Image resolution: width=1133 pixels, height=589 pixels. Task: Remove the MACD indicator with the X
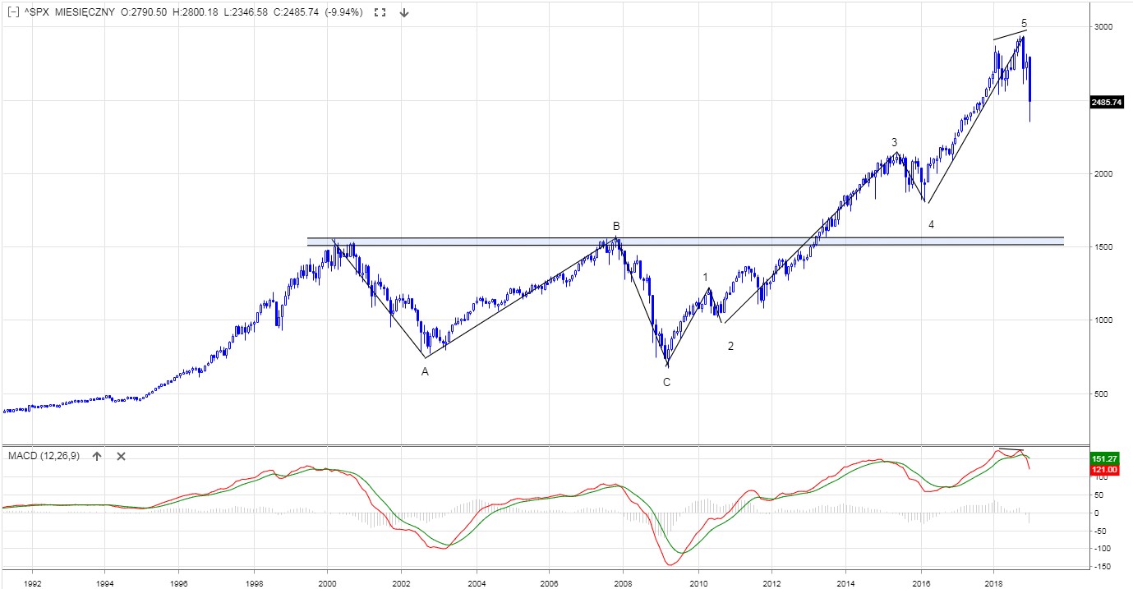[121, 456]
